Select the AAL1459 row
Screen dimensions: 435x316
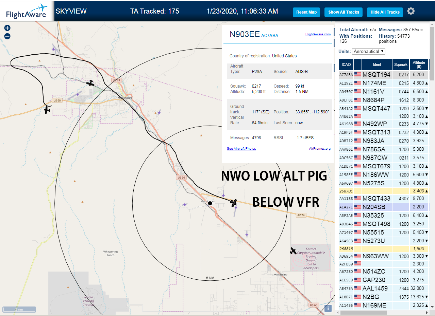pos(384,289)
